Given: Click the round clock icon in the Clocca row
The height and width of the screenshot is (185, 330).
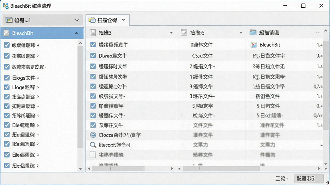Looking at the screenshot, I should [93, 135].
